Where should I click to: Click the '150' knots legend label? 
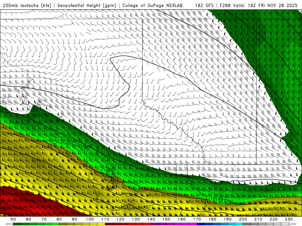tap(166, 219)
